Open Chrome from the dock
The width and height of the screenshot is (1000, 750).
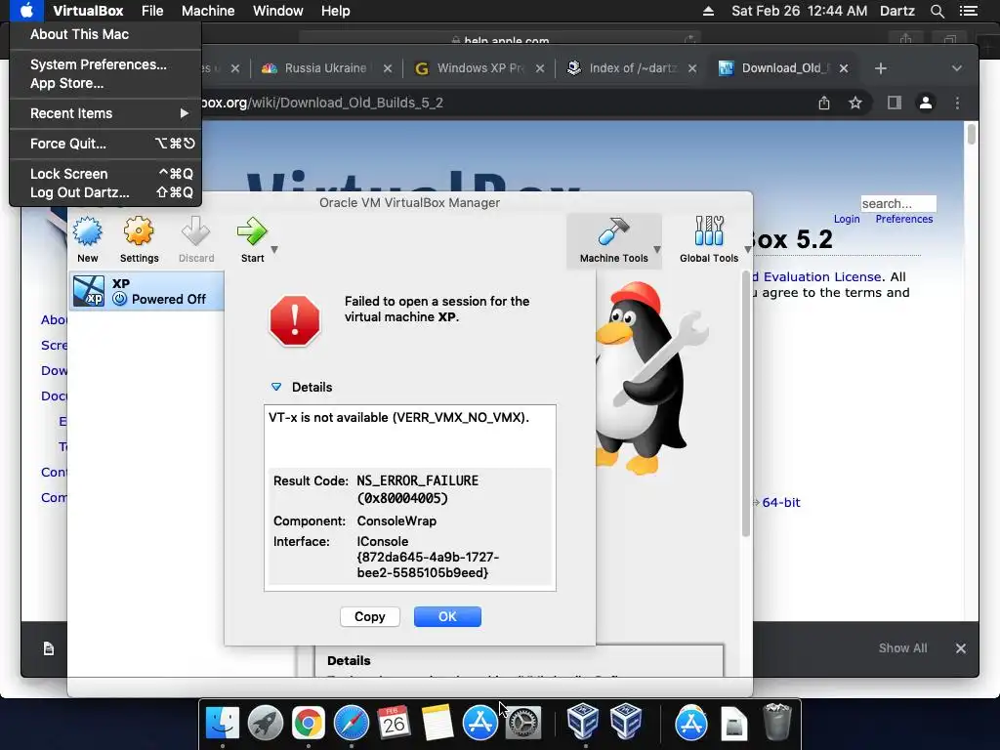pyautogui.click(x=308, y=723)
